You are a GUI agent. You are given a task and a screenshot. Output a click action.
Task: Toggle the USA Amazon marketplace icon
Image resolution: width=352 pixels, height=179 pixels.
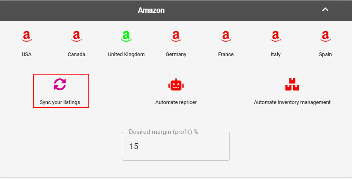[x=26, y=36]
